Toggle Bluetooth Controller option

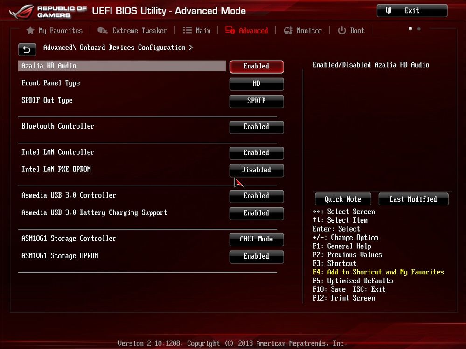(257, 127)
